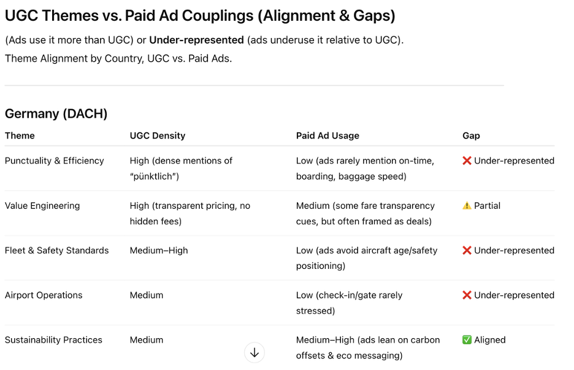
Task: Click the bold Under-represented text in intro
Action: [x=197, y=40]
